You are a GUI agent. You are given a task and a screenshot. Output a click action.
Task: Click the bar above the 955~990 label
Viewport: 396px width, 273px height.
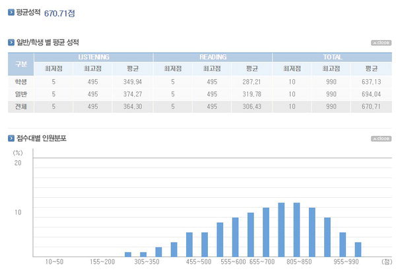pos(343,245)
